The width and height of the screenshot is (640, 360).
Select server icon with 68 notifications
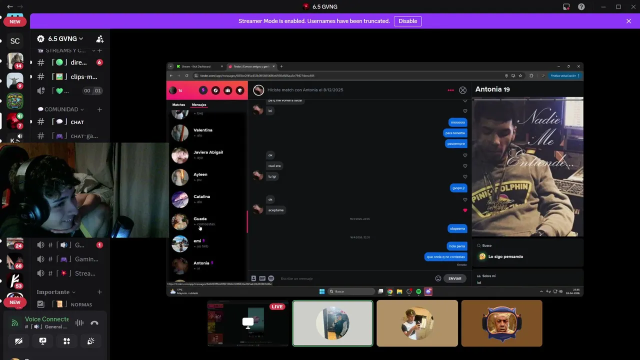tap(15, 261)
